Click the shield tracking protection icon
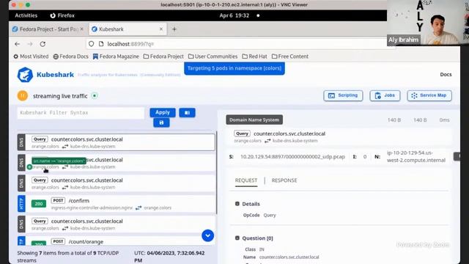Screen dimensions: 469x264 point(91,44)
